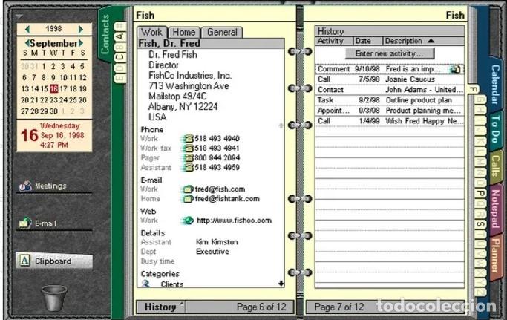Select the Task Outline product plan row

390,100
